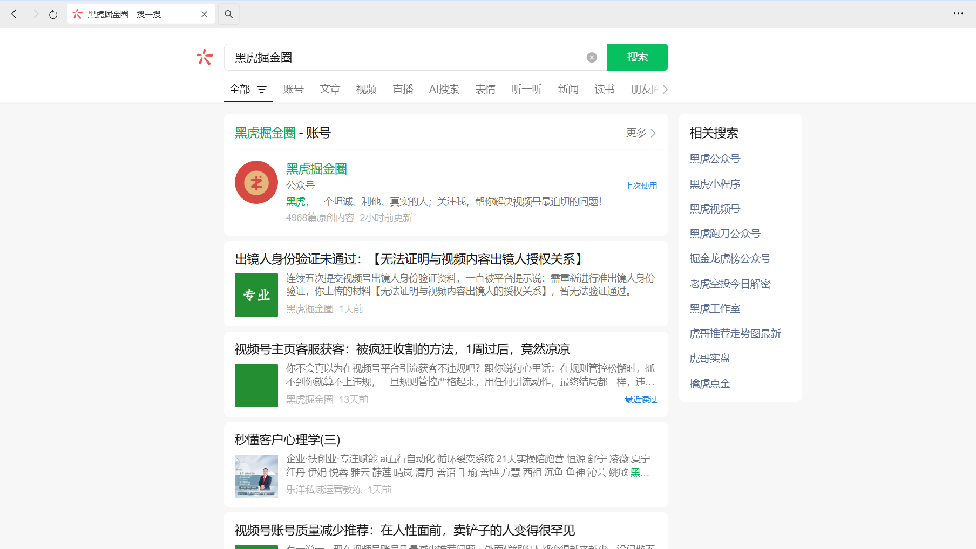The height and width of the screenshot is (549, 976).
Task: Clear the search box with the X icon
Action: pos(592,58)
